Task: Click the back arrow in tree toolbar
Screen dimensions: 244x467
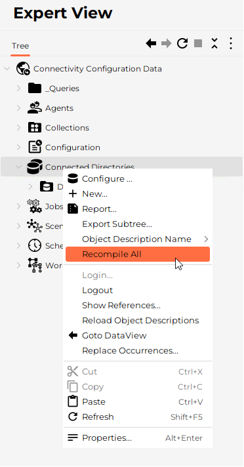Action: click(151, 43)
